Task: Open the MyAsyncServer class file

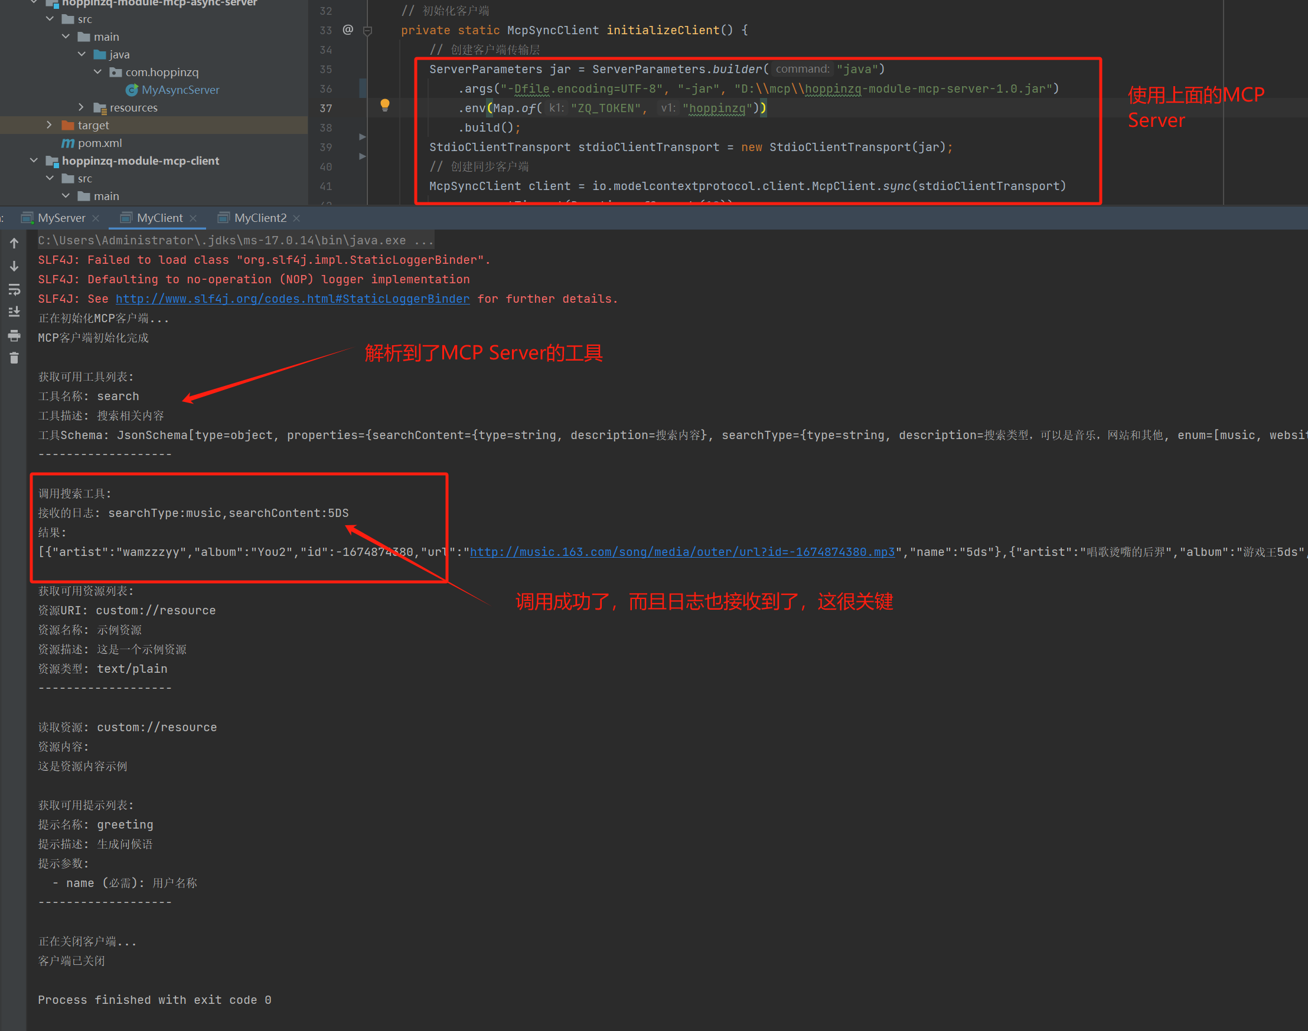Action: (180, 90)
